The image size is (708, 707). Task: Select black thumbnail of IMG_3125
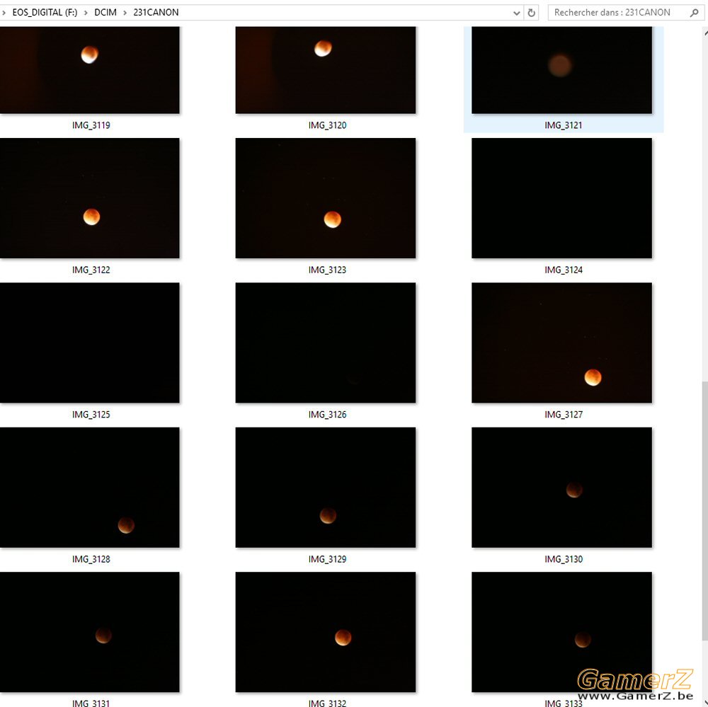click(x=89, y=343)
